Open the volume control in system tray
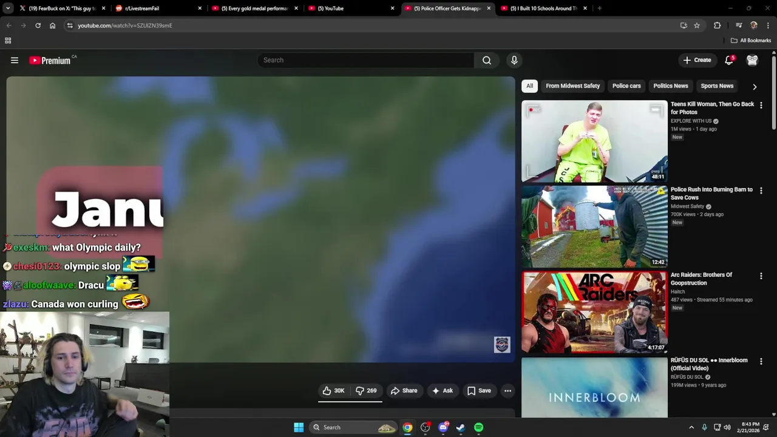The width and height of the screenshot is (777, 437). 727,427
